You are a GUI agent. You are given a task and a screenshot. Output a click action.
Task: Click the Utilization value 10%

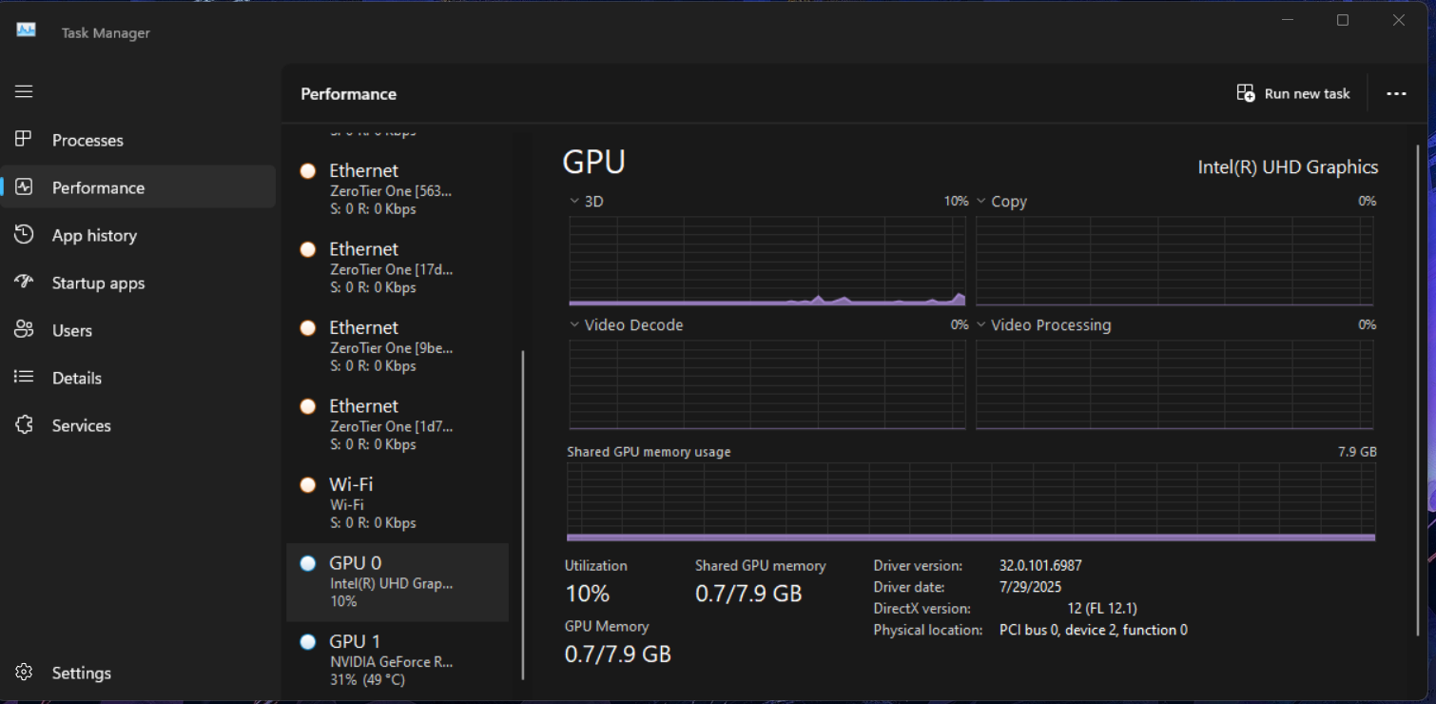588,594
